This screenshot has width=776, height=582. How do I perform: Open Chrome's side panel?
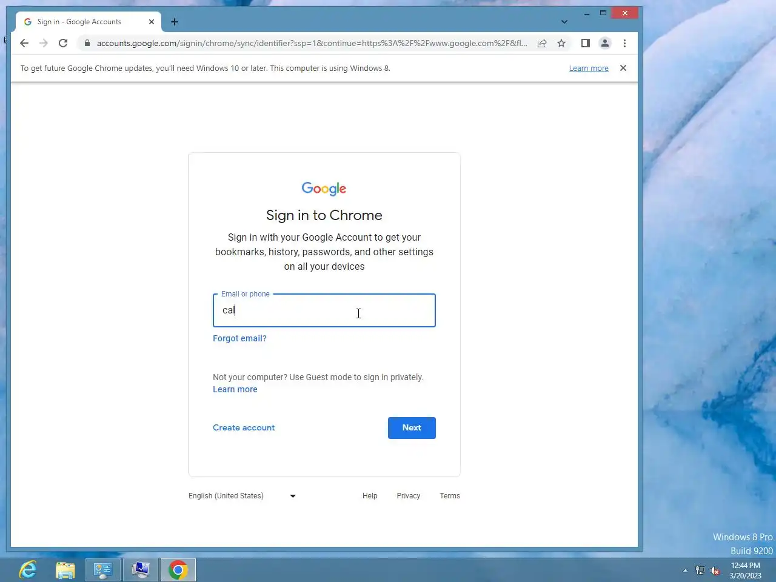[x=586, y=43]
